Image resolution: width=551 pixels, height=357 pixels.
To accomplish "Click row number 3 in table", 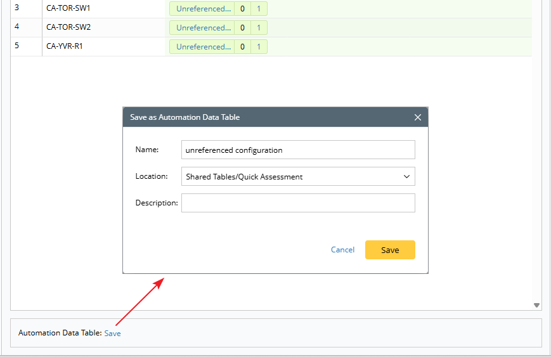I will coord(17,8).
